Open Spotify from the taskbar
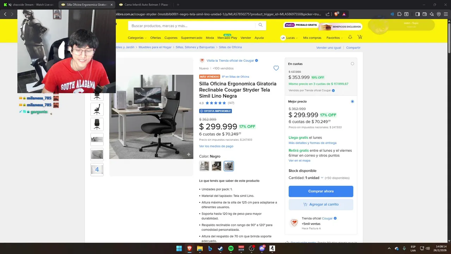 231,248
